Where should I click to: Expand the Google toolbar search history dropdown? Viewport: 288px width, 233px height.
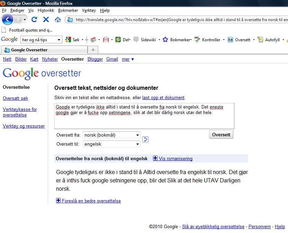click(59, 40)
